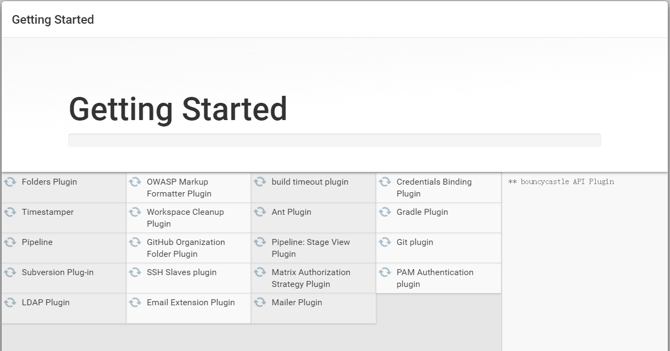Click the sync icon next to Timestamper
Viewport: 670px width, 351px height.
10,212
